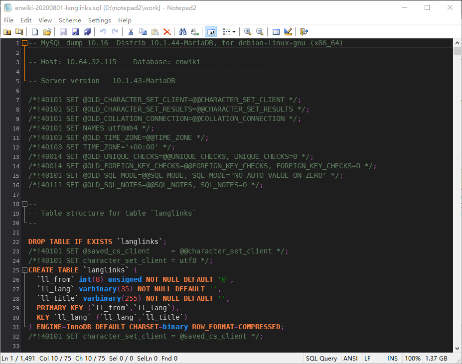
Task: Open the Scheme menu
Action: pyautogui.click(x=69, y=20)
